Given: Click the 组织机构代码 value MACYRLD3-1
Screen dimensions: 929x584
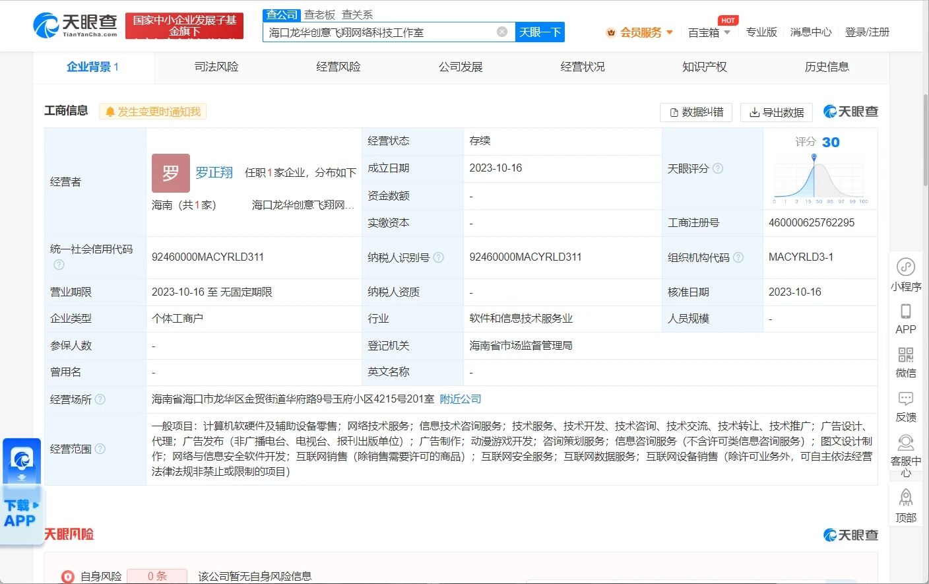Looking at the screenshot, I should 801,257.
